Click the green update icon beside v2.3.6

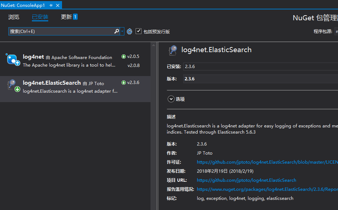click(123, 82)
